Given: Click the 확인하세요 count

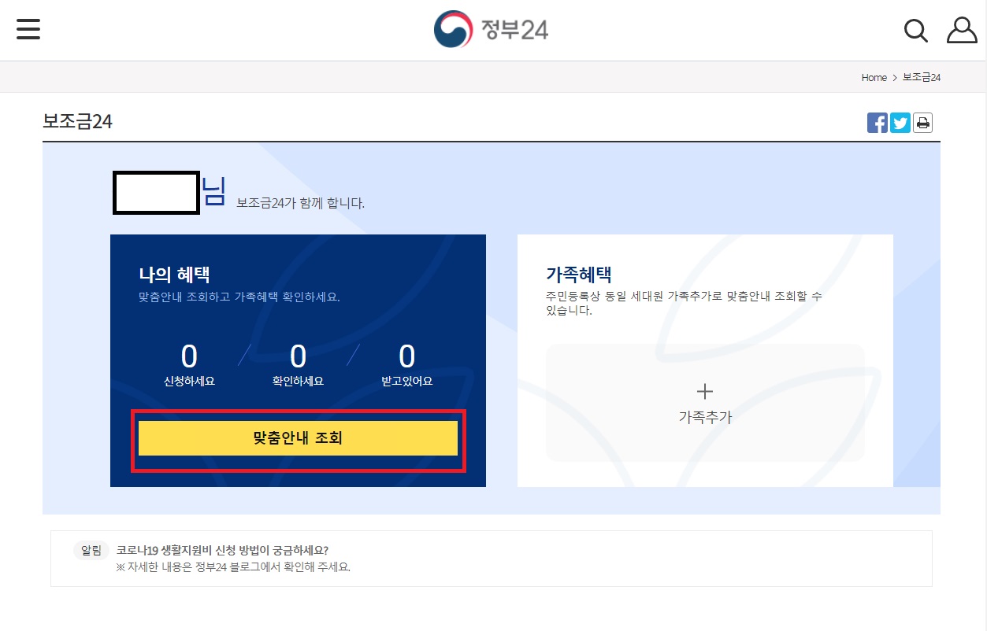Looking at the screenshot, I should click(298, 357).
